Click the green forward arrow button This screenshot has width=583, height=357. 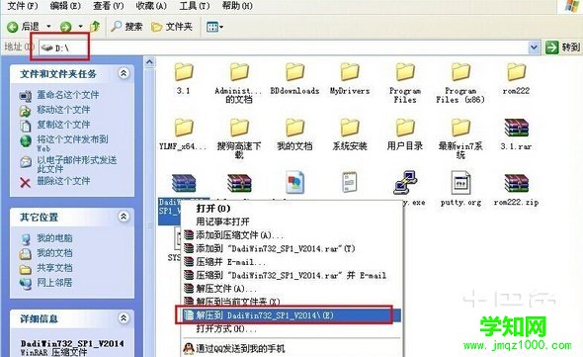(65, 27)
